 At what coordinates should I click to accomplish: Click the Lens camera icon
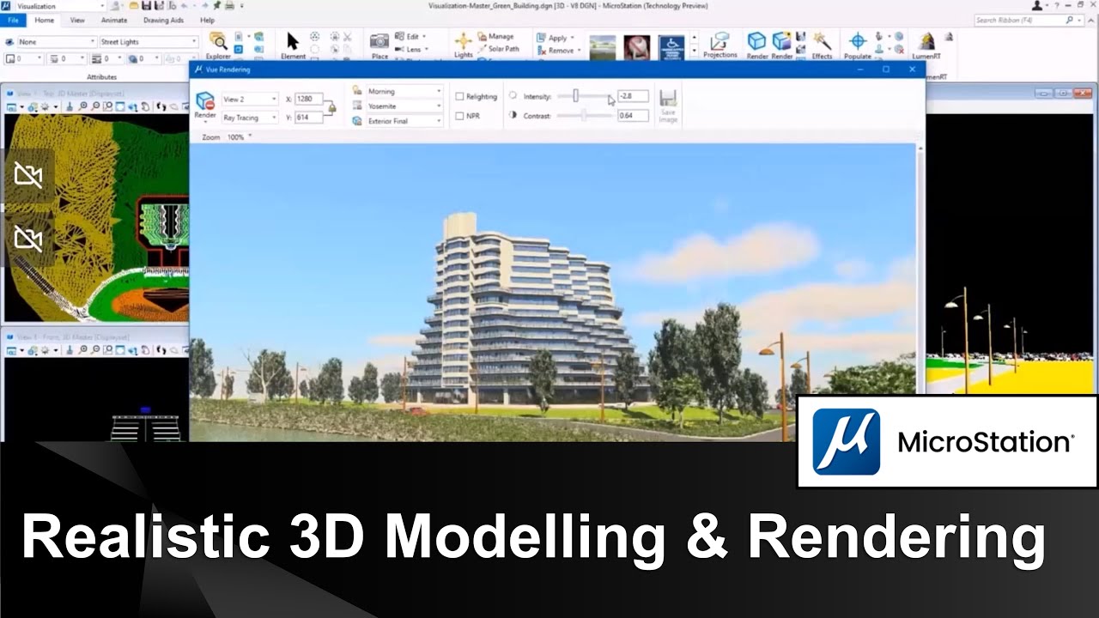400,50
